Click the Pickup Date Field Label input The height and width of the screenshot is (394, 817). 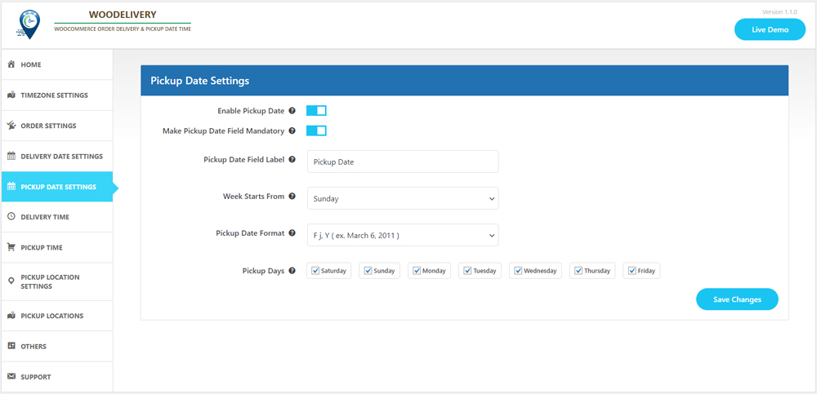coord(403,162)
